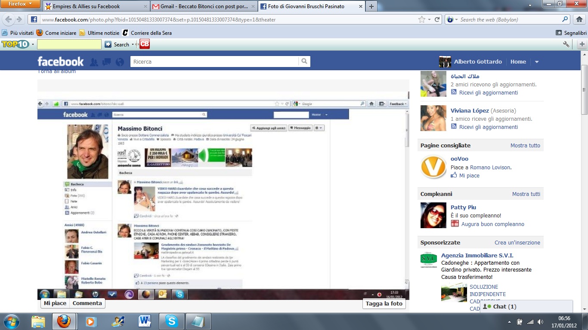Viewport: 588px width, 330px height.
Task: Click the Mi piace thumbs-up for ooVoo
Action: click(454, 175)
